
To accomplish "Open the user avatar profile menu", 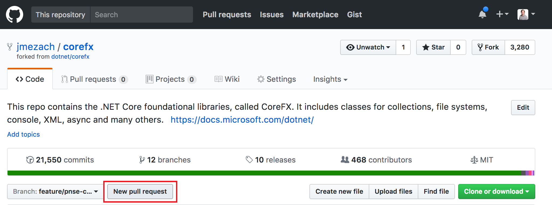I will coord(526,14).
